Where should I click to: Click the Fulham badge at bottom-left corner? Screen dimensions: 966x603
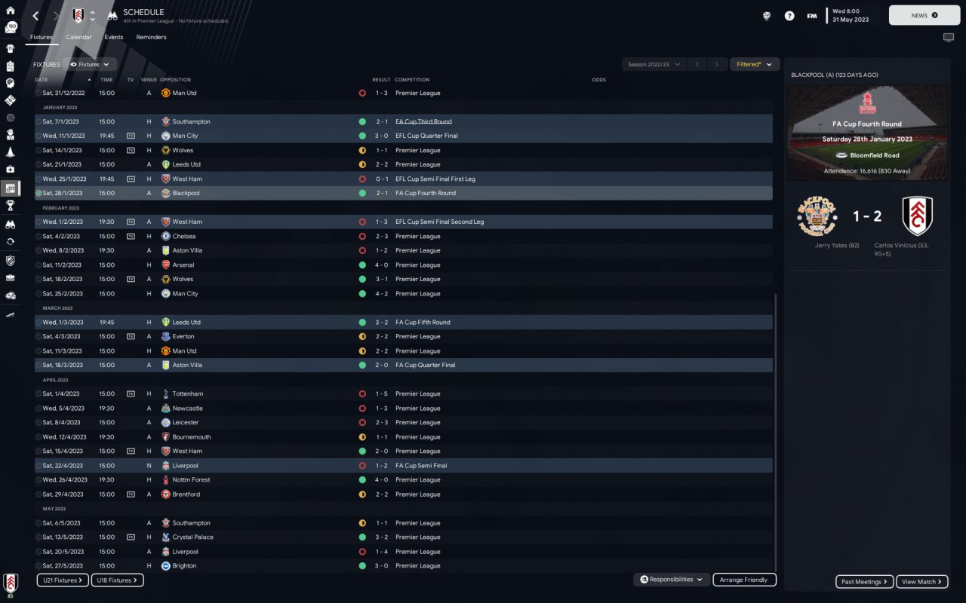11,583
